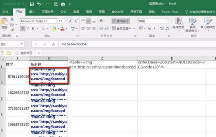The image size is (216, 137).
Task: Open the alignment group dialog launcher
Action: [135, 36]
